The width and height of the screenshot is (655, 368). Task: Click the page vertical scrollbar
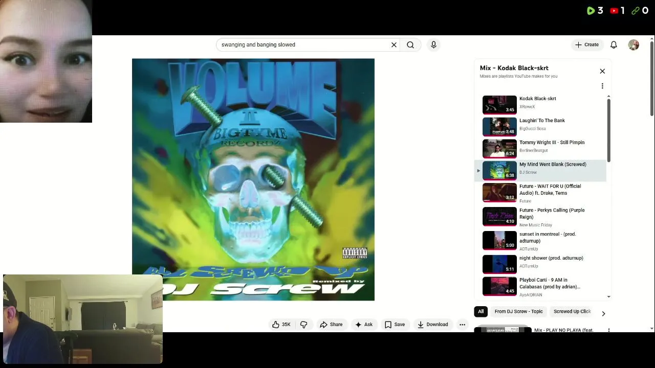(x=651, y=79)
